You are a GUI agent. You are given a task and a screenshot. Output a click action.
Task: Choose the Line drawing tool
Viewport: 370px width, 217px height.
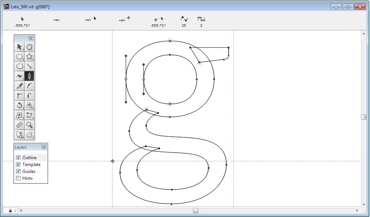point(29,66)
